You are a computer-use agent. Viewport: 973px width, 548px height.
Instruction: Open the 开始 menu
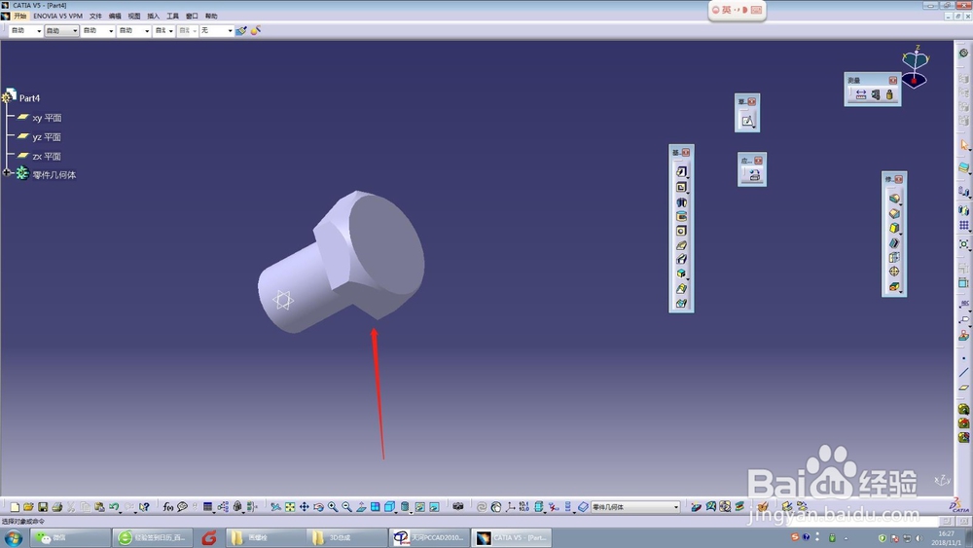click(x=19, y=17)
